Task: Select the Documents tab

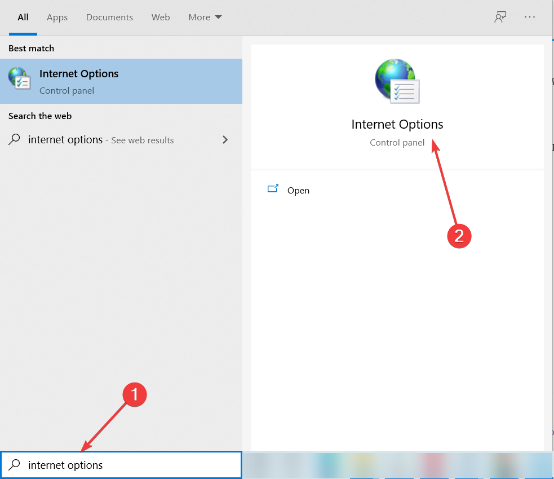Action: (109, 17)
